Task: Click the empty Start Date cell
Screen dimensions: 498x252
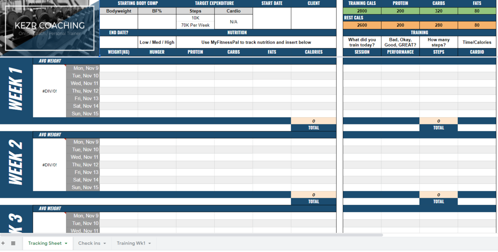Action: [272, 18]
